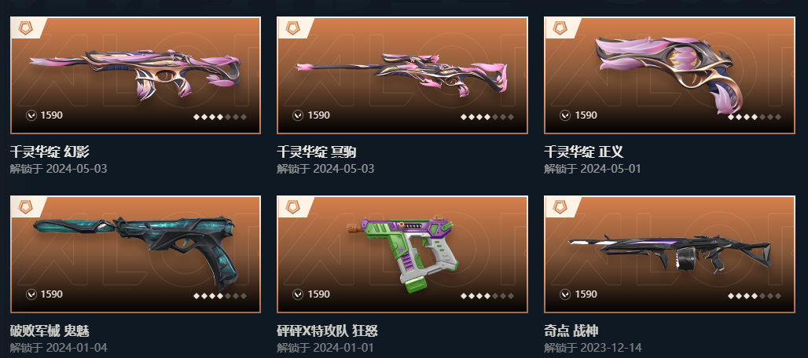The width and height of the screenshot is (808, 358).
Task: Click the tier badge icon on 千灵华绽 正义 card
Action: tap(560, 28)
